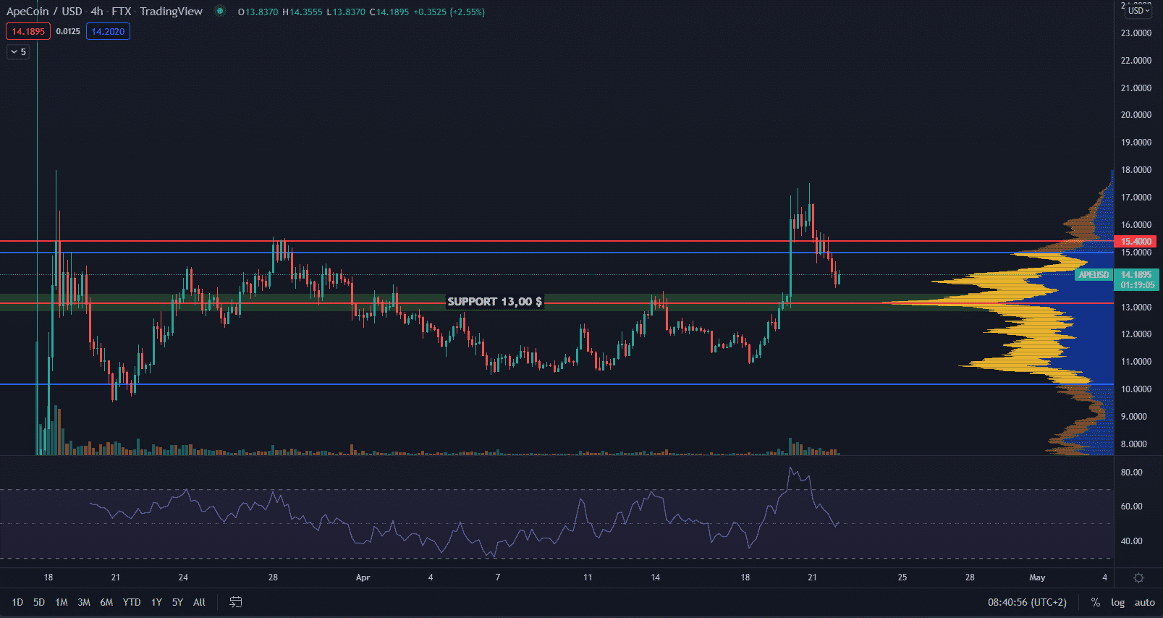Toggle auto scale option
Image resolution: width=1163 pixels, height=618 pixels.
click(x=1144, y=602)
